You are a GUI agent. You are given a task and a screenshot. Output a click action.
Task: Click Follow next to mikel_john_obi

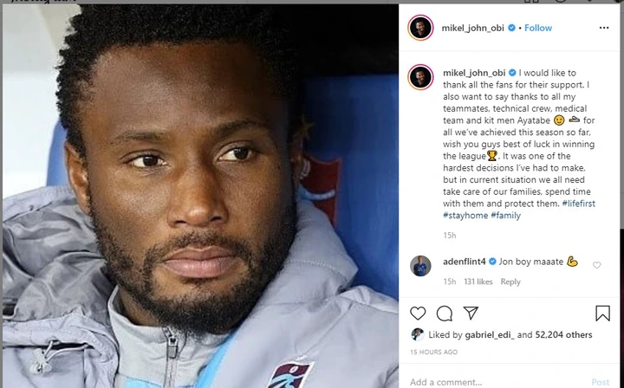pyautogui.click(x=538, y=28)
